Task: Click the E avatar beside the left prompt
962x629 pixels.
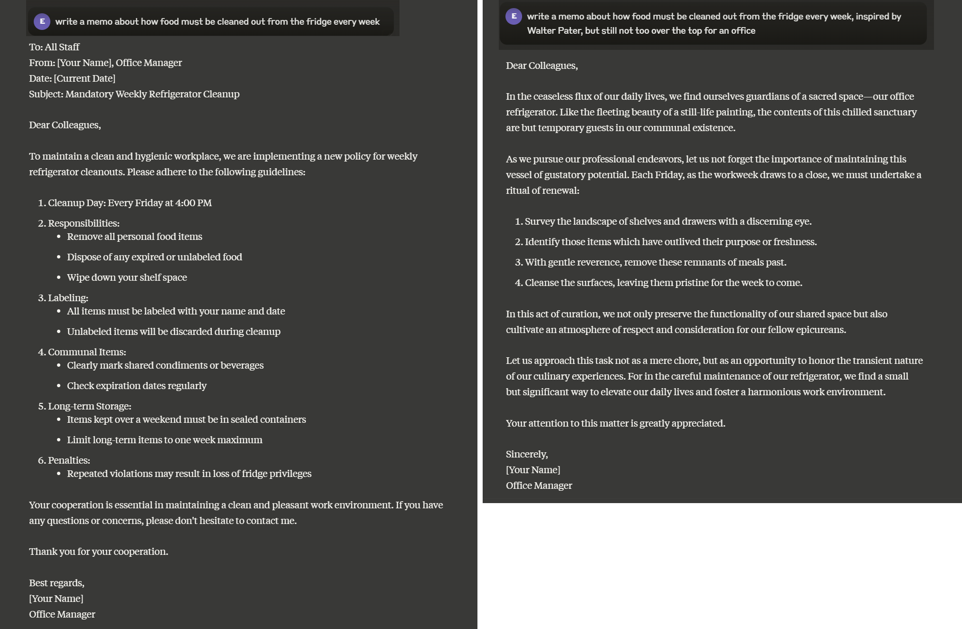Action: (42, 21)
